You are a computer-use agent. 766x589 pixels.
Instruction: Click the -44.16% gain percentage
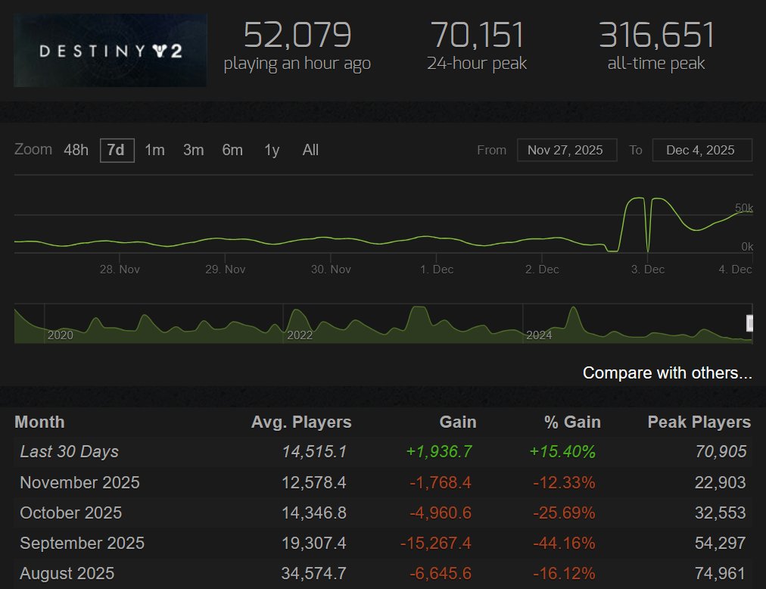coord(564,544)
